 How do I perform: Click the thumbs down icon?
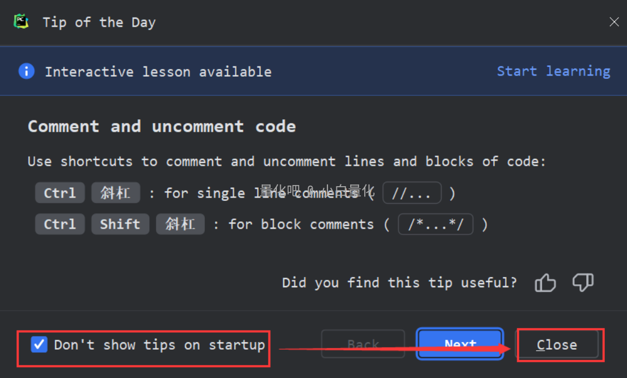coord(583,282)
